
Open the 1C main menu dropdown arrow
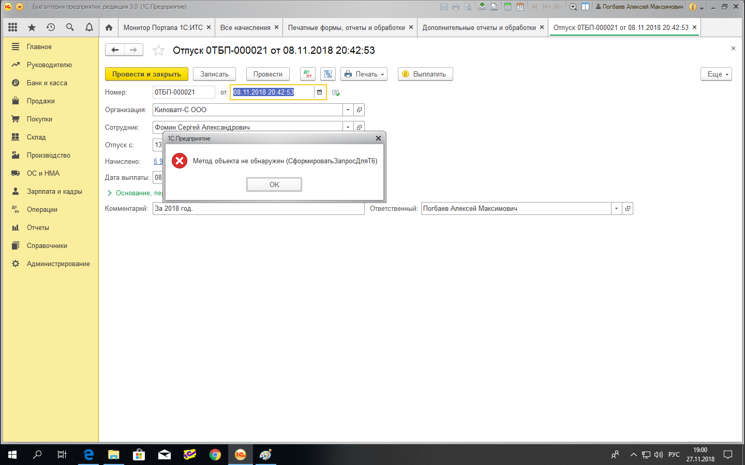coord(20,7)
